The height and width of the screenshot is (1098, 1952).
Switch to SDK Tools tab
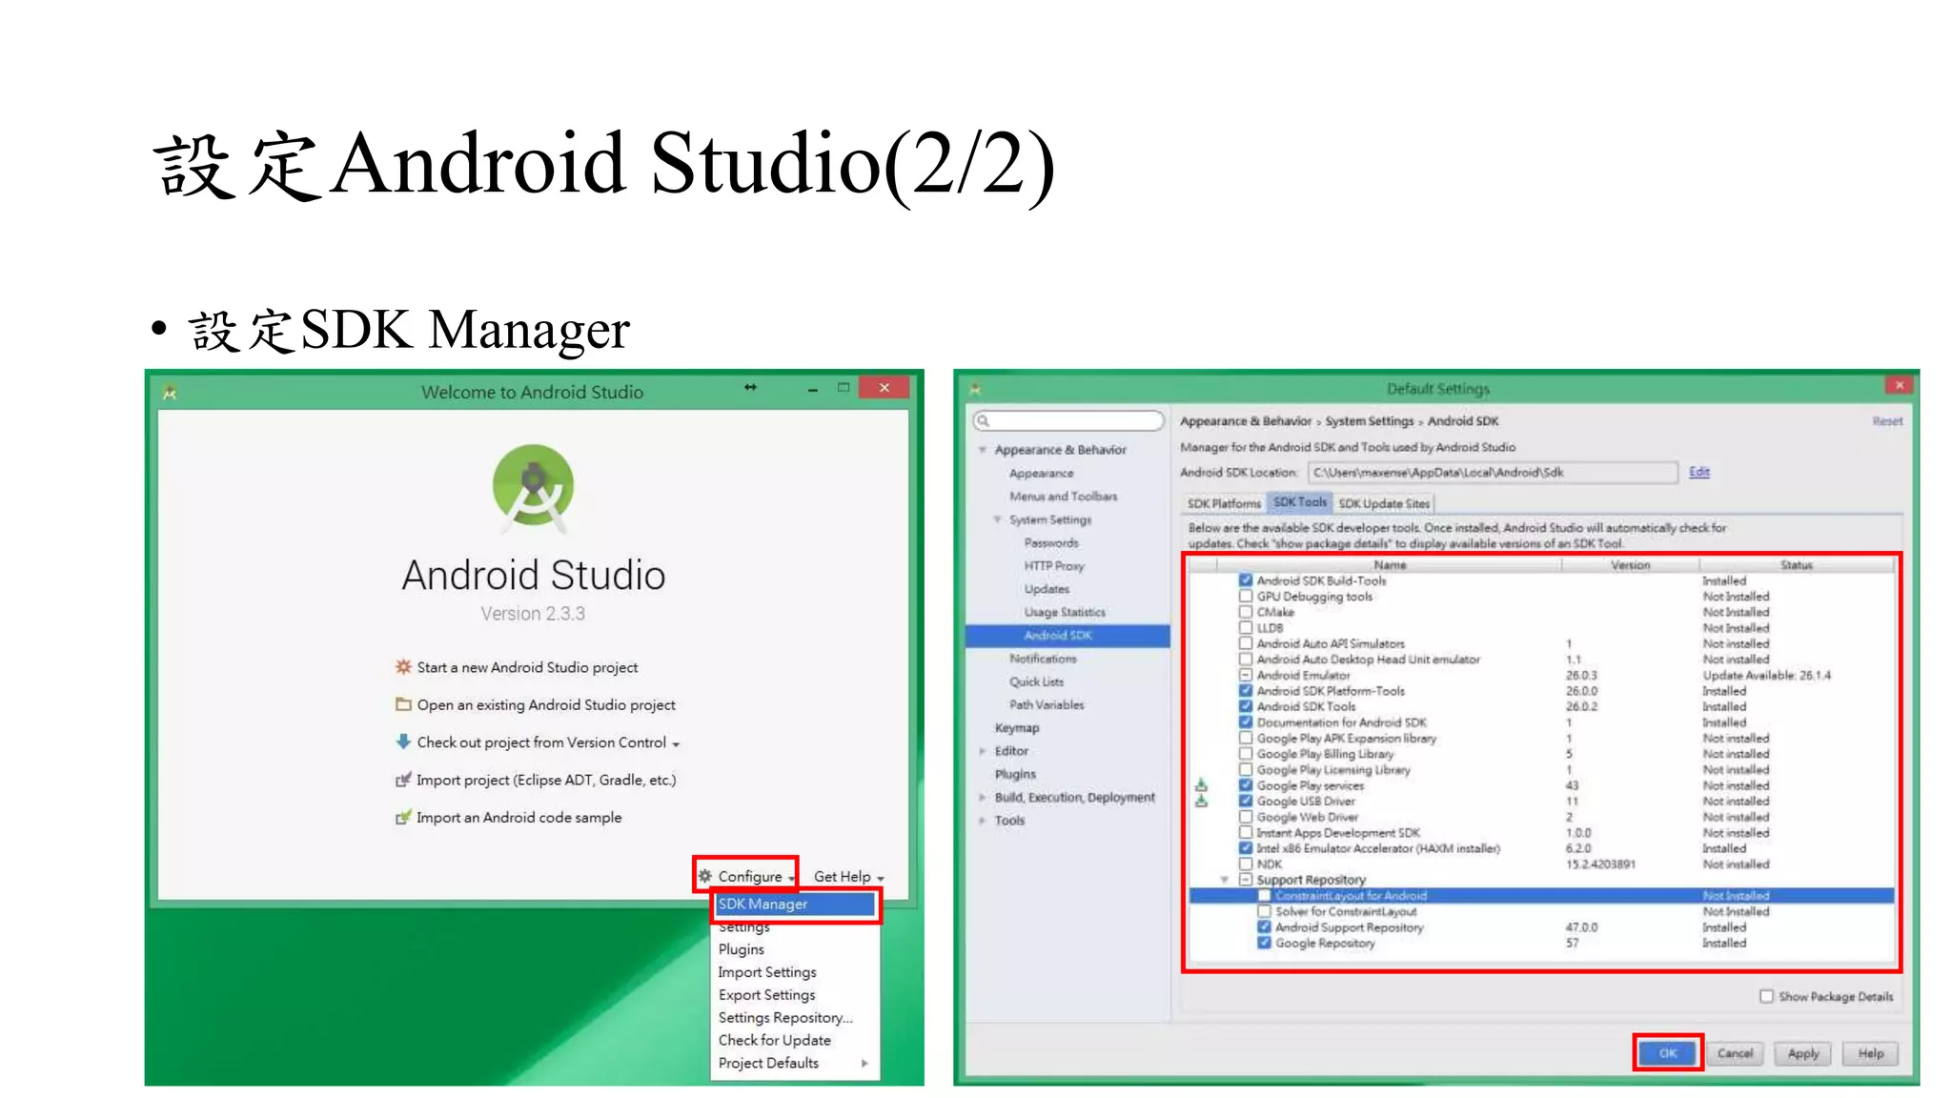[x=1299, y=502]
